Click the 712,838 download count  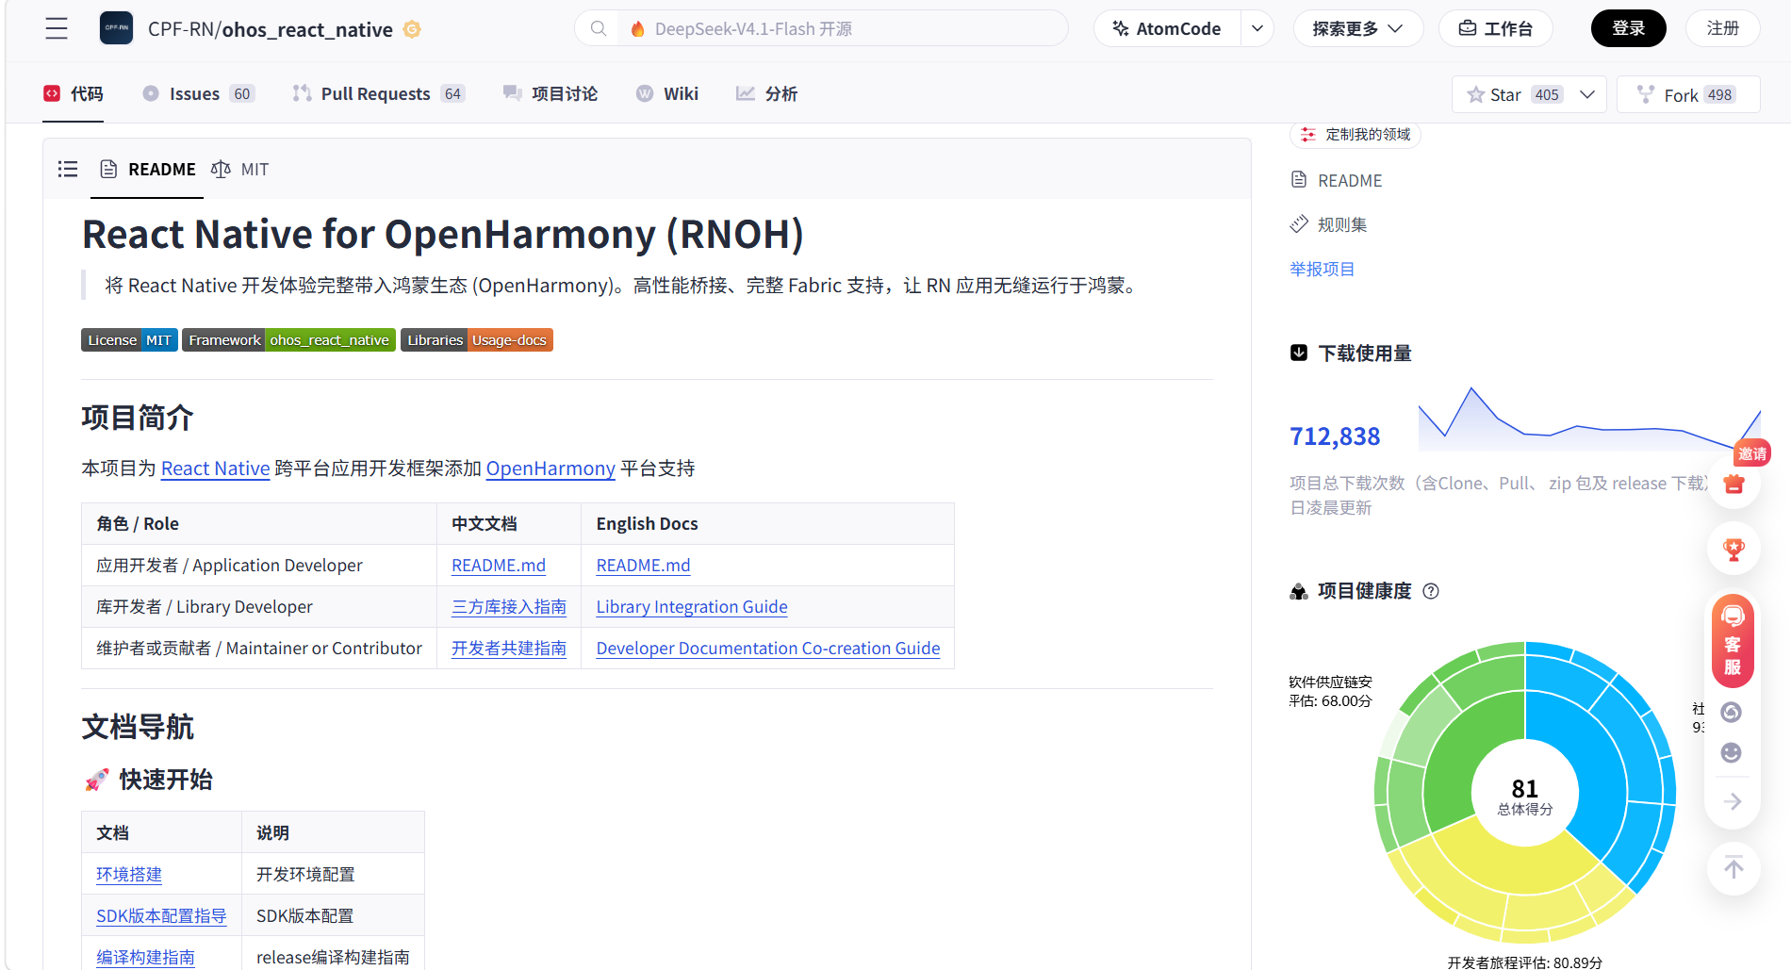[1335, 436]
